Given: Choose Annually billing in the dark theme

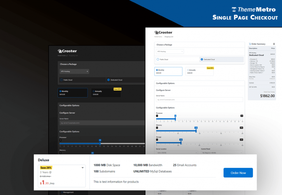Looking at the screenshot, I should pos(94,91).
